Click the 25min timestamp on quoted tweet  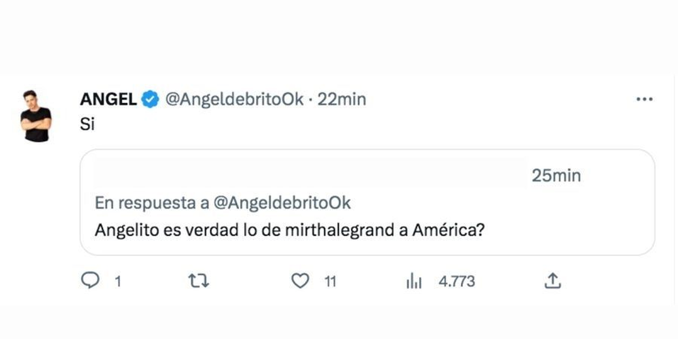pyautogui.click(x=555, y=175)
